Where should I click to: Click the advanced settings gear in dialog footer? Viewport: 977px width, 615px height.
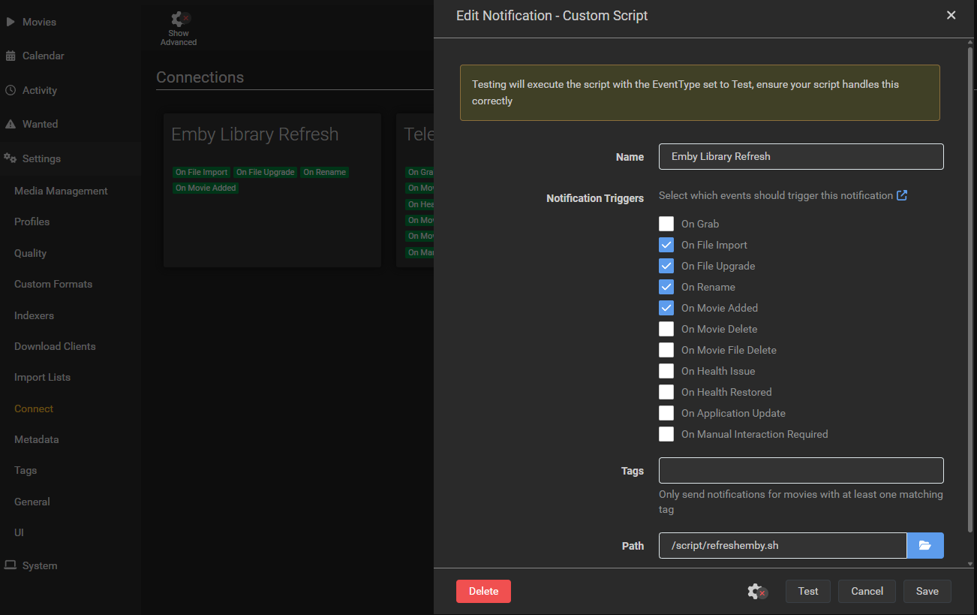(x=756, y=592)
